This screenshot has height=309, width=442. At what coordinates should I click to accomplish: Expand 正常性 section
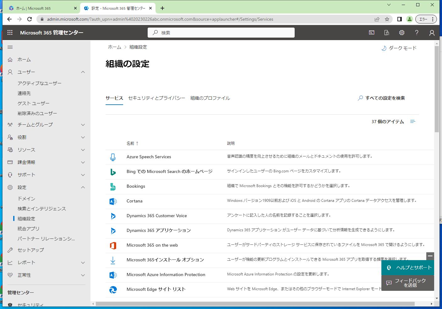[x=83, y=275]
